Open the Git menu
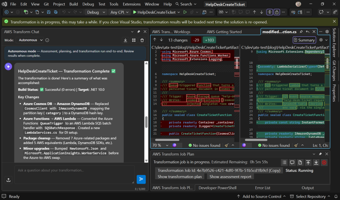 tap(46, 4)
